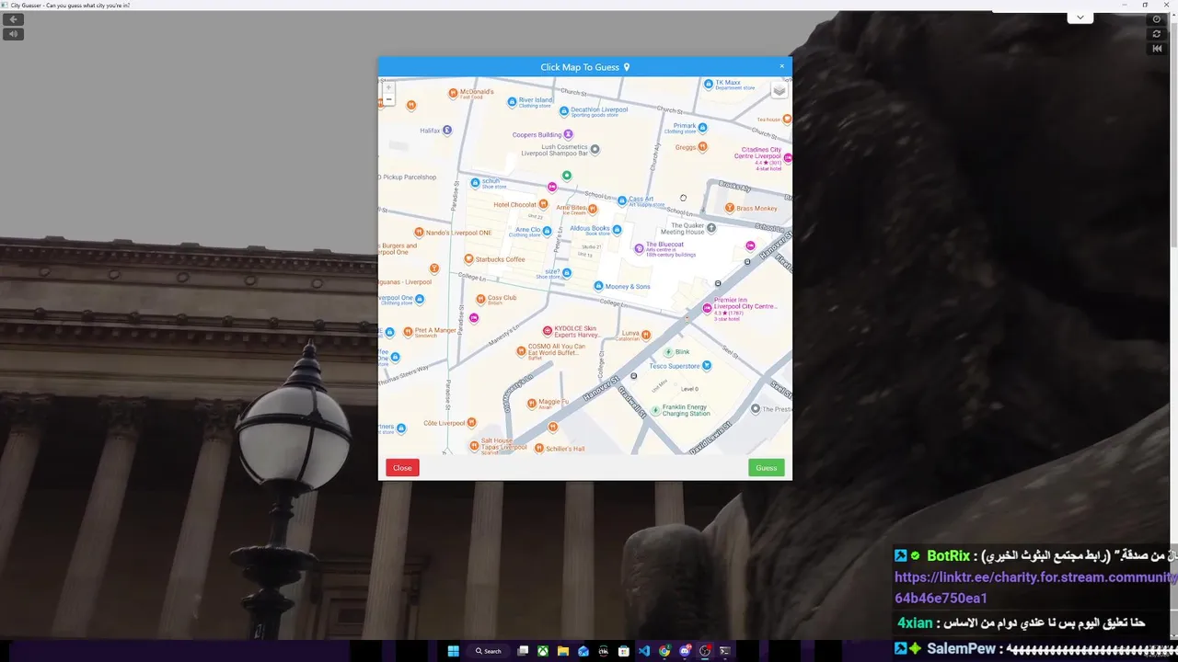1178x662 pixels.
Task: Open the map layers selector
Action: (x=779, y=90)
